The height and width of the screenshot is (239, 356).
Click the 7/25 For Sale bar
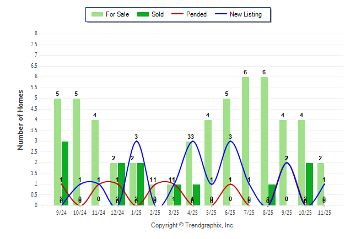[245, 141]
